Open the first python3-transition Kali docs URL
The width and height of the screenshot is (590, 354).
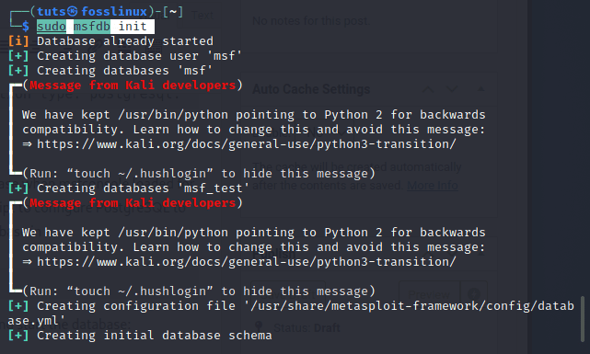(247, 144)
